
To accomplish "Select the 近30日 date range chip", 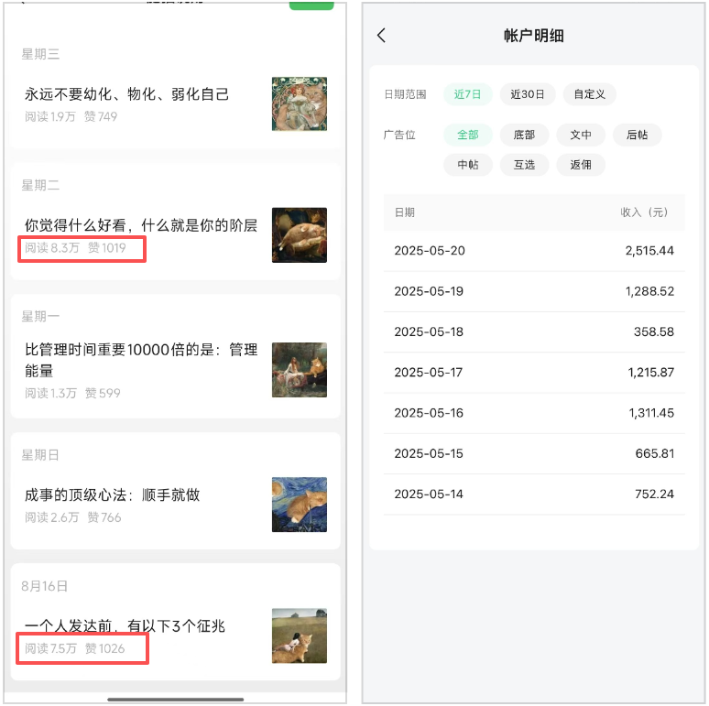I will [x=528, y=94].
